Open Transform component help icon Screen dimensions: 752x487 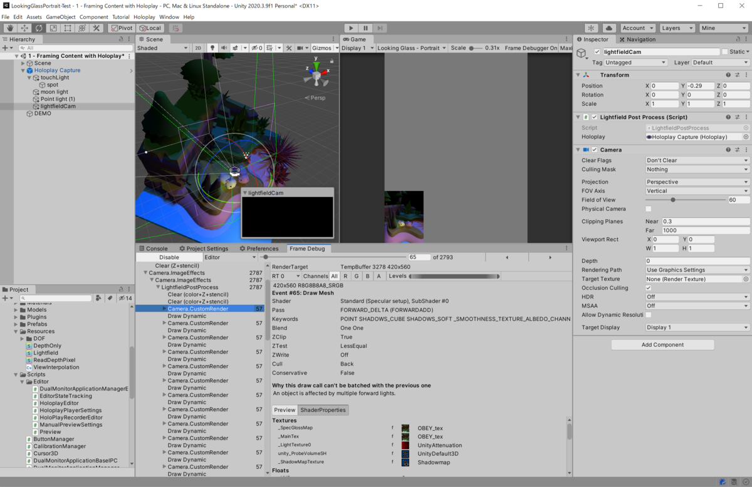728,75
